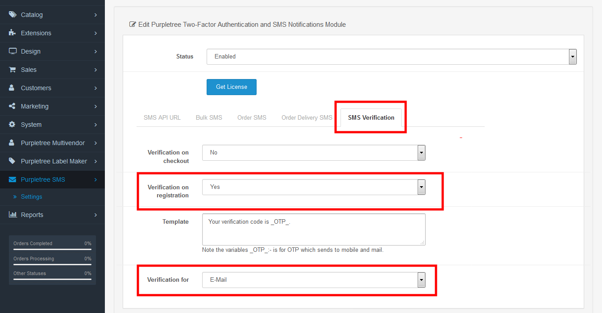Open the Sales sidebar menu

(x=52, y=70)
